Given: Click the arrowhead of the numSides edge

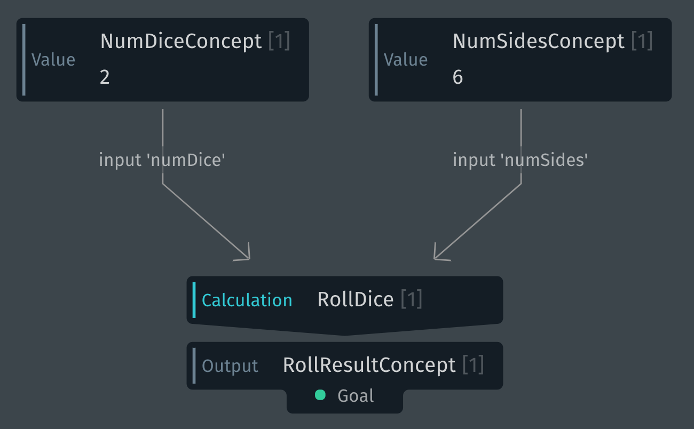Looking at the screenshot, I should (437, 257).
